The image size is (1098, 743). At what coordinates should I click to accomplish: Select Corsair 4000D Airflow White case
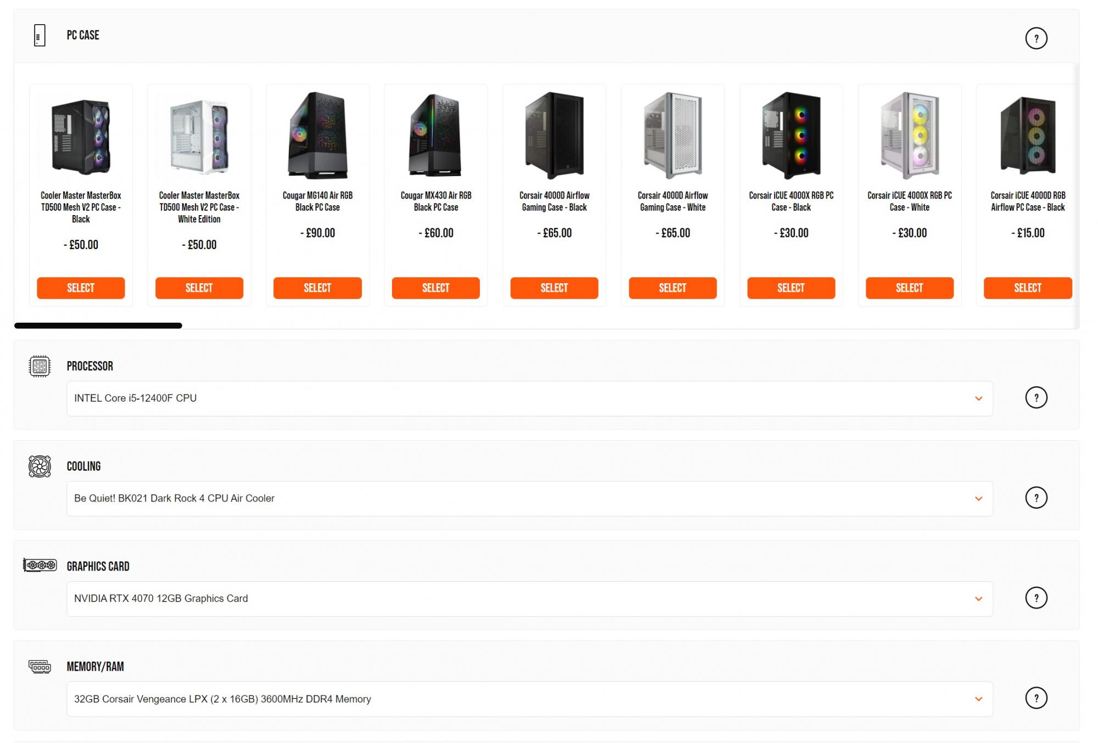[x=673, y=288]
